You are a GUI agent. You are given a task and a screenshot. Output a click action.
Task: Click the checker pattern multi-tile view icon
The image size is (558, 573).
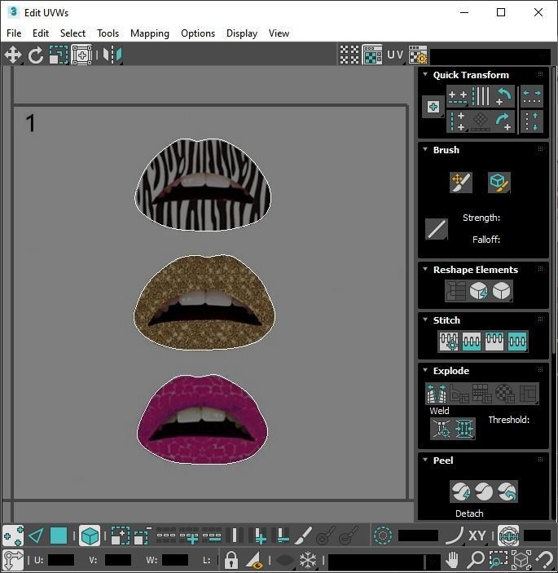click(349, 55)
